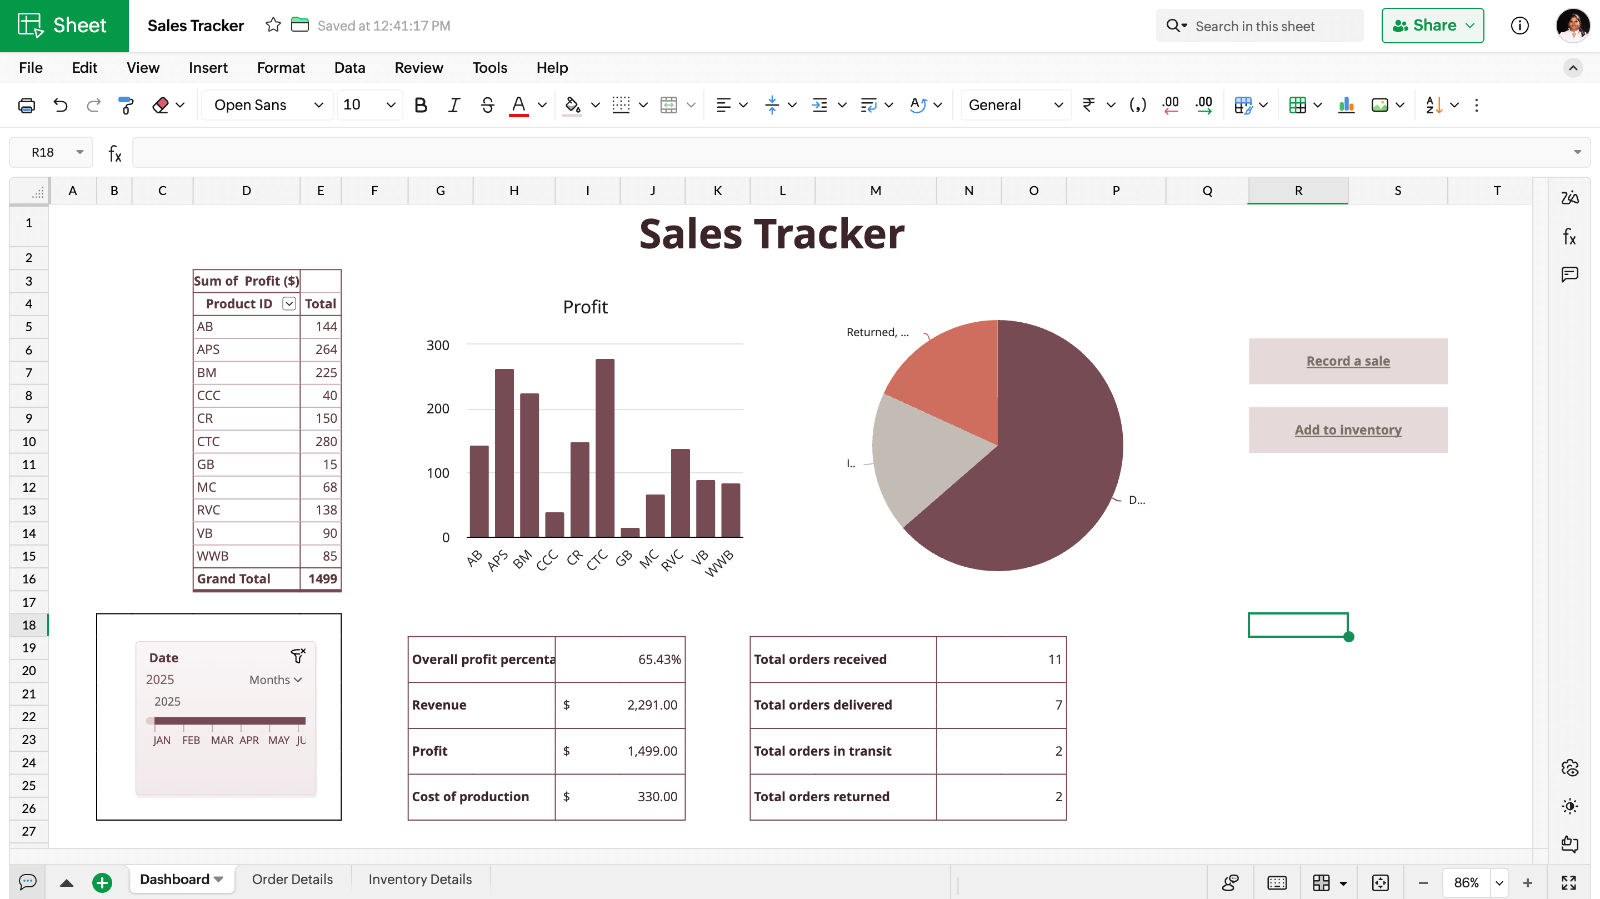Toggle Italic formatting
The width and height of the screenshot is (1600, 899).
point(453,105)
